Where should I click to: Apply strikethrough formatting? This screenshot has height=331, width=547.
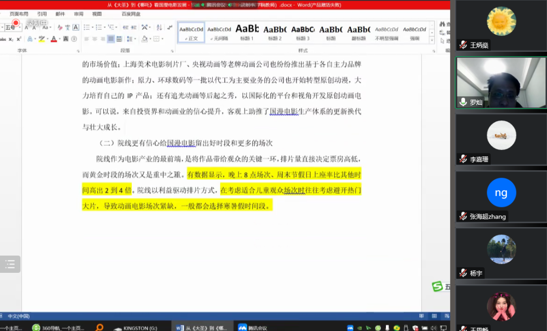pyautogui.click(x=3, y=39)
